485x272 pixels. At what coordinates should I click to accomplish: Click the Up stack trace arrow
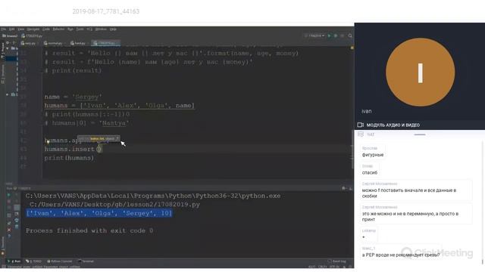click(17, 195)
